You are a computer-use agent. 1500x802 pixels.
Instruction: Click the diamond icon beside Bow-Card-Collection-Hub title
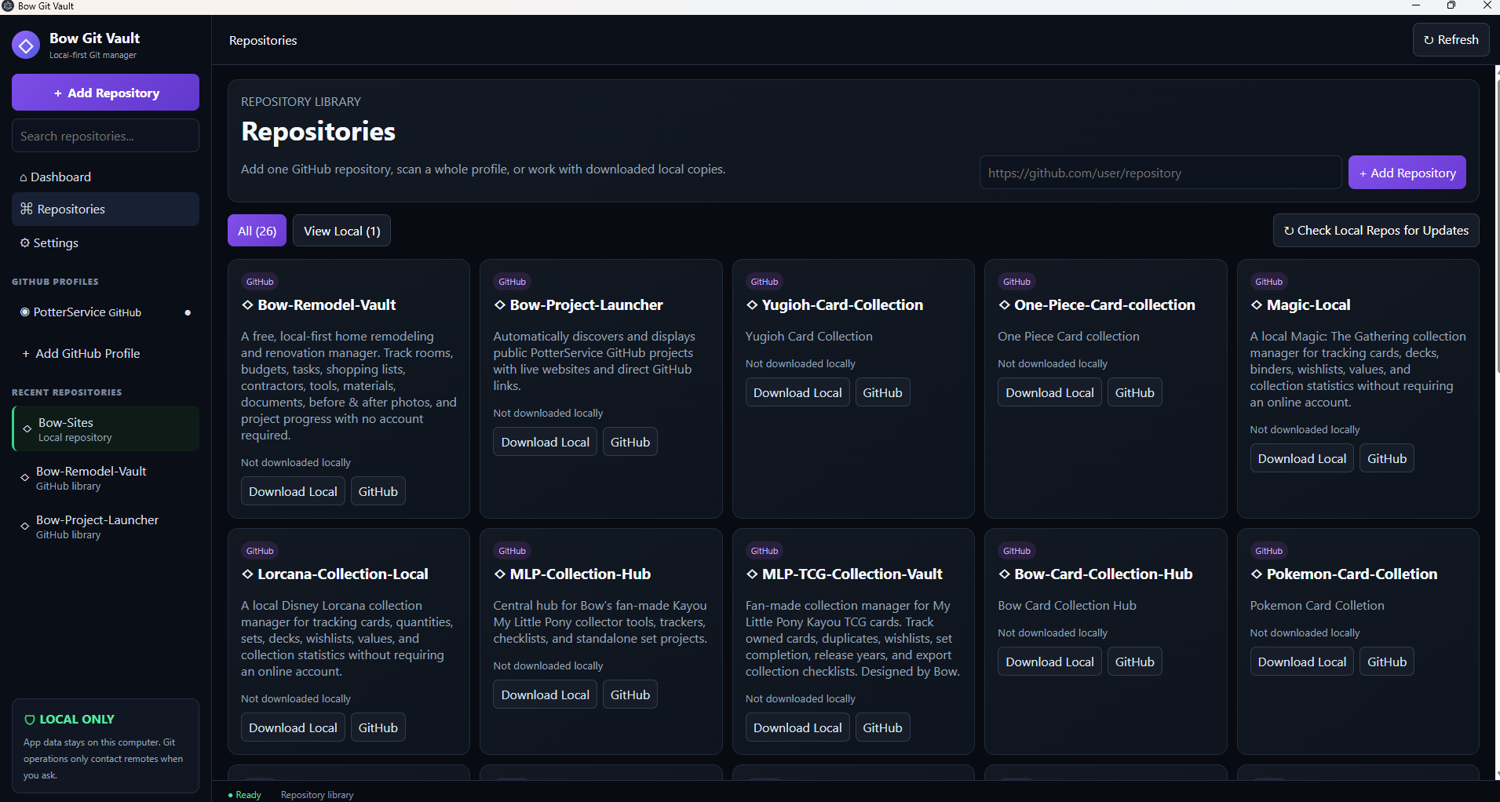[x=1004, y=574]
